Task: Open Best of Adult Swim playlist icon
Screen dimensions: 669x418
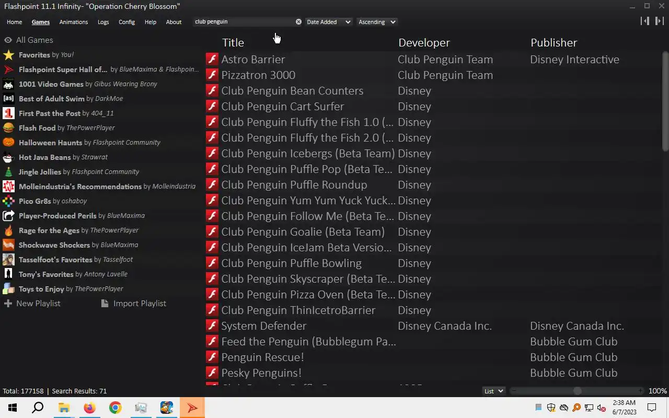Action: [8, 99]
